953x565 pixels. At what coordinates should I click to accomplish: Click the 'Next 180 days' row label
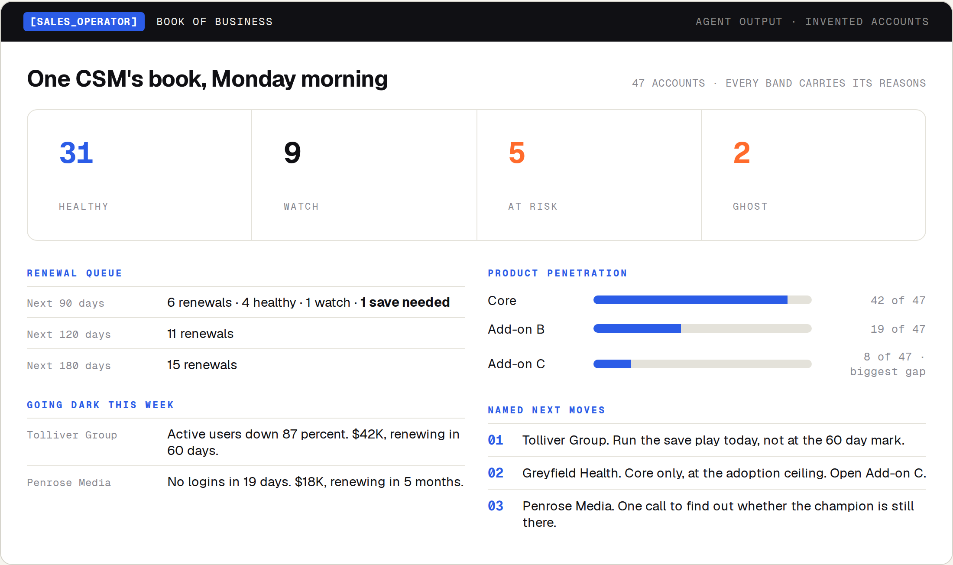(x=69, y=366)
